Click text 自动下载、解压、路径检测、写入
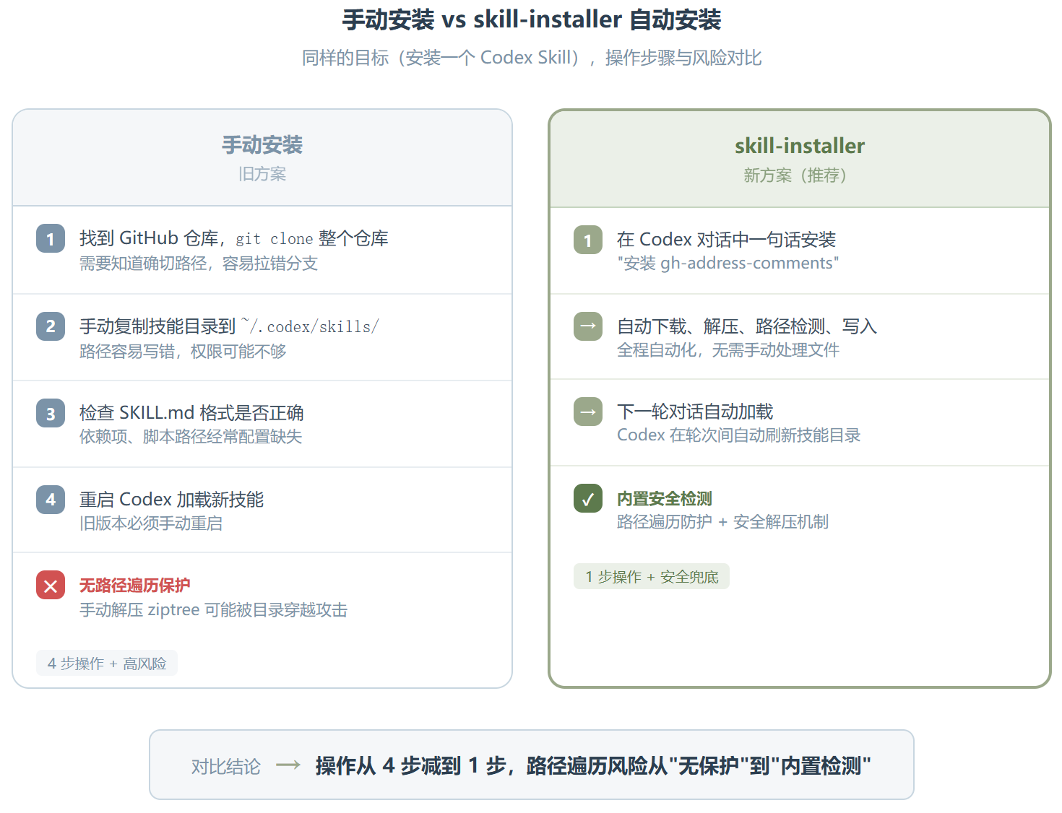This screenshot has height=813, width=1062. (x=747, y=326)
